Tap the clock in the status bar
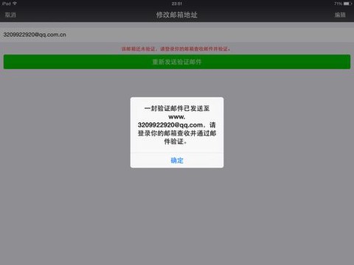Viewport: 354px width, 265px height. tap(177, 4)
